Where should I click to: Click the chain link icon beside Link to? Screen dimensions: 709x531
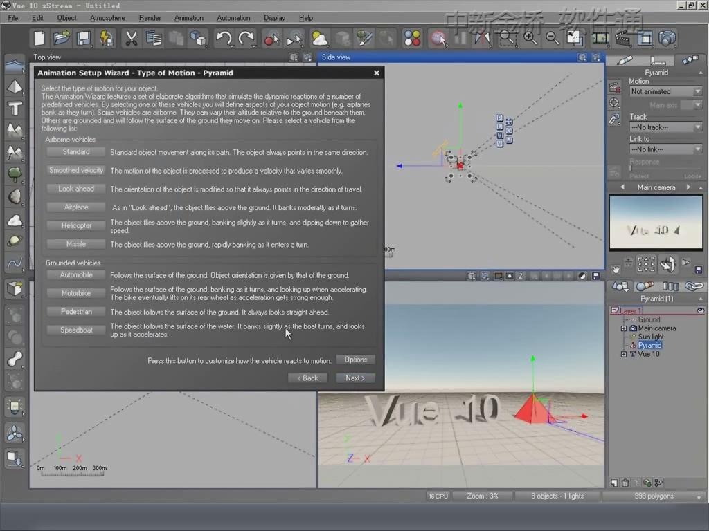614,119
